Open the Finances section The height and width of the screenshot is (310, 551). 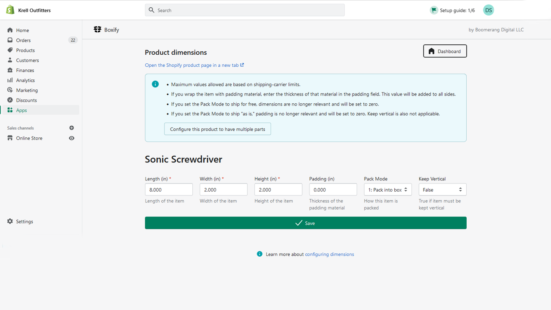9,70
